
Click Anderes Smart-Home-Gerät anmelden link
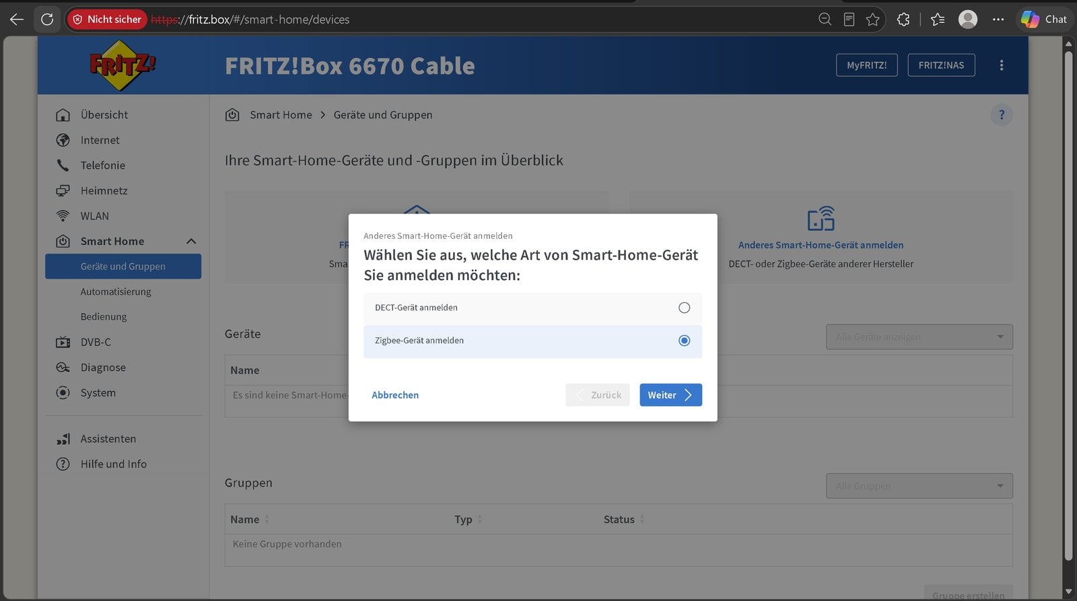(821, 245)
